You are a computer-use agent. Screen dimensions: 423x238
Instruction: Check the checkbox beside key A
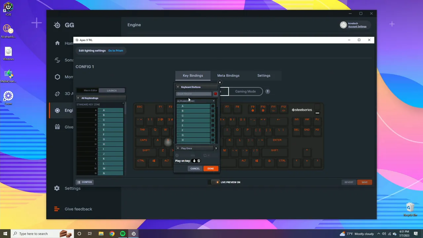click(212, 106)
